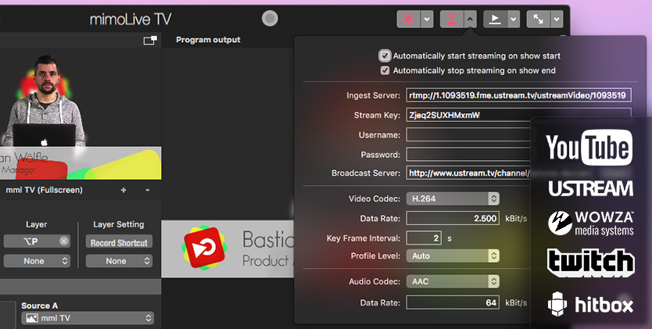Click the Key Frame Interval field
The height and width of the screenshot is (329, 652).
pyautogui.click(x=424, y=238)
